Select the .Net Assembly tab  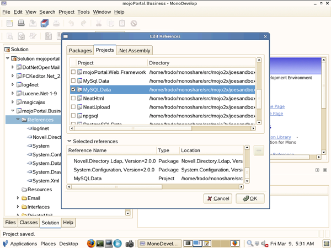click(134, 50)
